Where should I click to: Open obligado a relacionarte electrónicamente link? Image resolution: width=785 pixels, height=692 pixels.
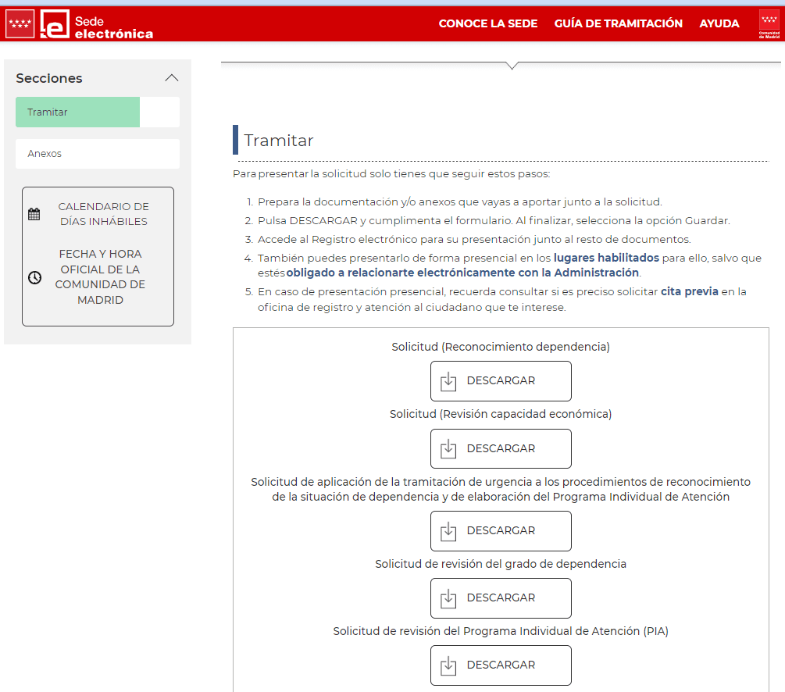coord(462,273)
